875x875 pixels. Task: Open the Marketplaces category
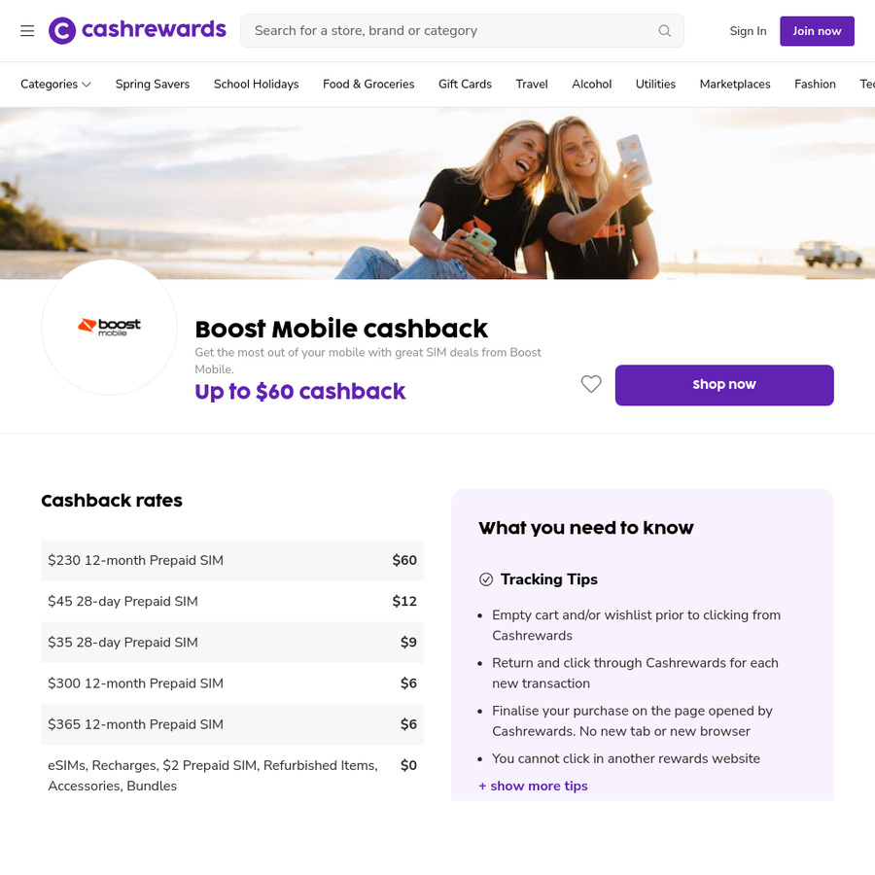tap(735, 85)
